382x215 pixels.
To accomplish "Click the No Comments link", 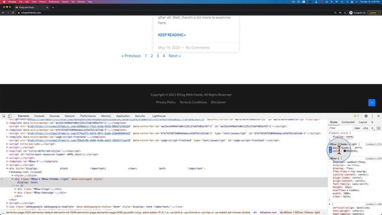I will (198, 48).
